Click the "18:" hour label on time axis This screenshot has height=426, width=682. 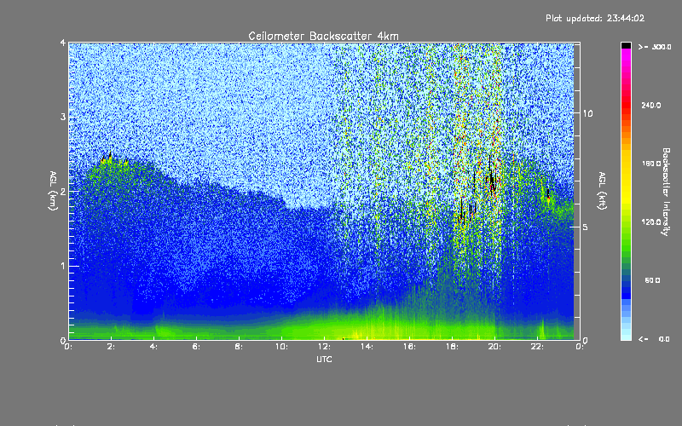click(x=452, y=347)
